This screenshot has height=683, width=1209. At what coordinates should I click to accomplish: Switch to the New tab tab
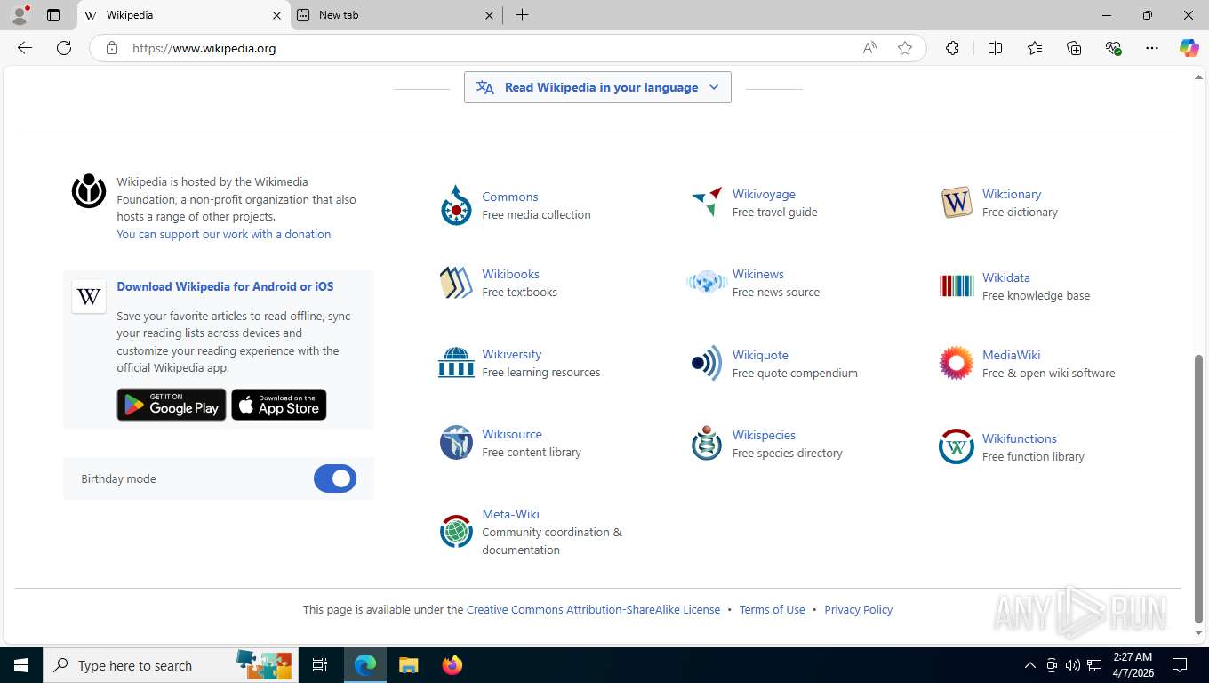point(396,15)
